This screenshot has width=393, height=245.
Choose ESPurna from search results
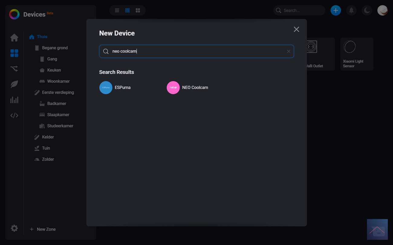point(115,88)
